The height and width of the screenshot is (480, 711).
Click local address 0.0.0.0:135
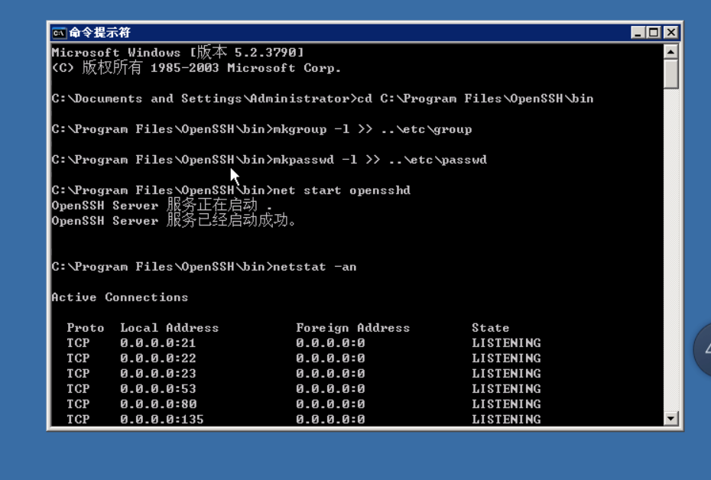coord(162,420)
